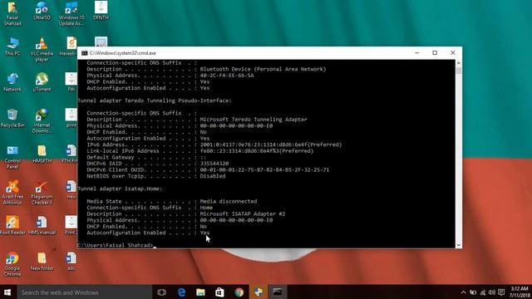Open the abc Word document icon

[x=71, y=262]
